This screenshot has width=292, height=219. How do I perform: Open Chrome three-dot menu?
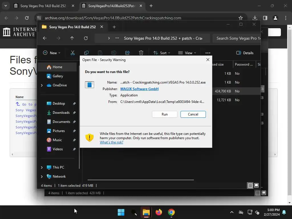click(x=286, y=18)
